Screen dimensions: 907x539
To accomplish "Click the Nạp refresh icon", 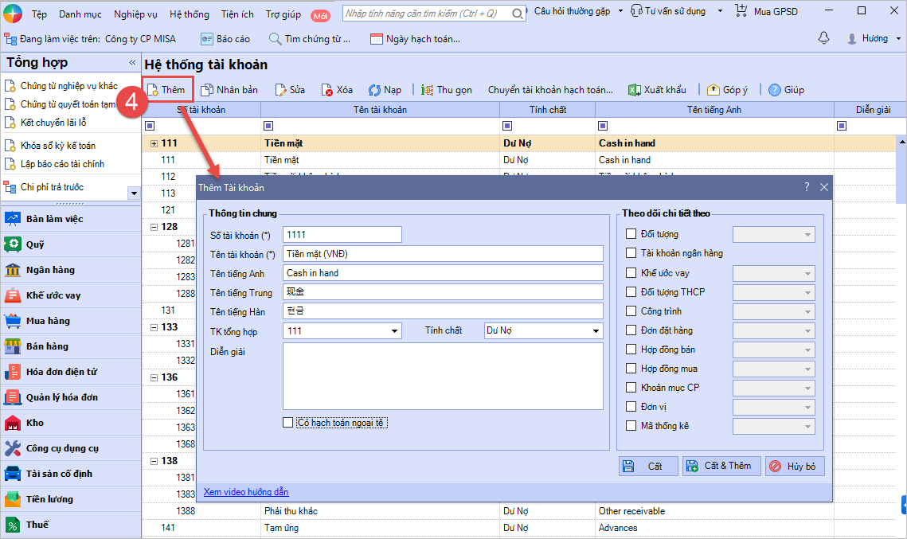I will pos(374,90).
